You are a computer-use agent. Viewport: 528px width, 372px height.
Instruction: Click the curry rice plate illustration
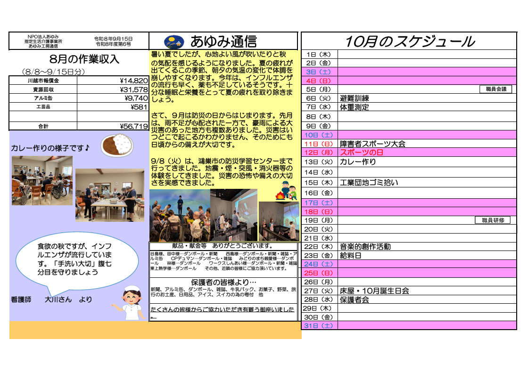(117, 145)
